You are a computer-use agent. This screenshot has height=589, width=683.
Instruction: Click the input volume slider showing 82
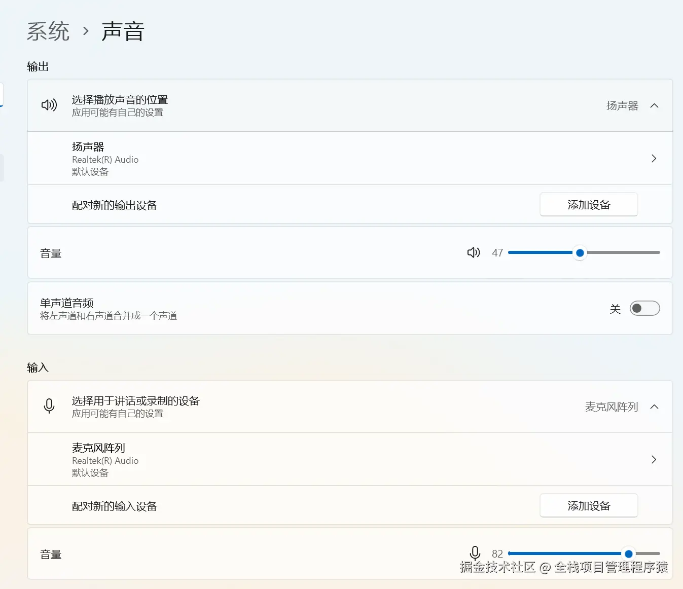click(629, 554)
